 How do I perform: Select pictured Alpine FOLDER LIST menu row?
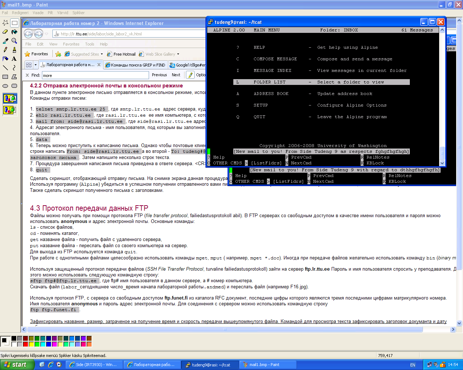[x=322, y=82]
